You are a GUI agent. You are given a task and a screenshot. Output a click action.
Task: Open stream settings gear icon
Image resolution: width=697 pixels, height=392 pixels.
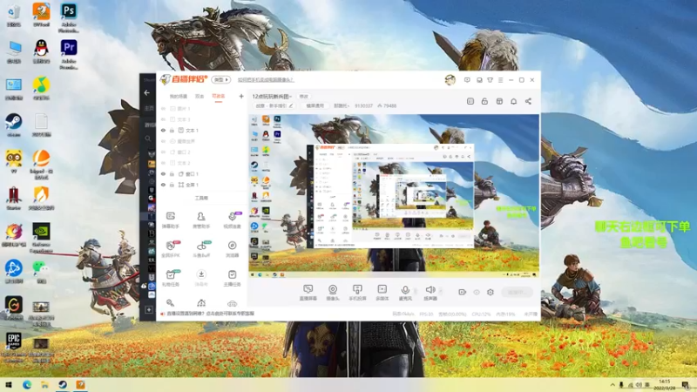pos(491,292)
